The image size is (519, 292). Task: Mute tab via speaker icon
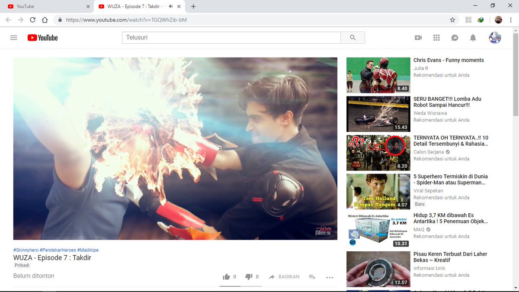pyautogui.click(x=171, y=6)
